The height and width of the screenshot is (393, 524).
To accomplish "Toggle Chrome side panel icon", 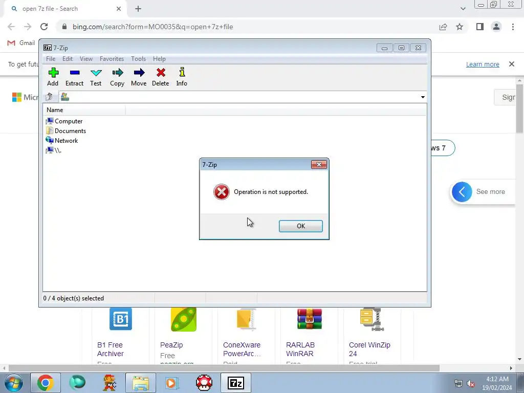I will tap(480, 27).
